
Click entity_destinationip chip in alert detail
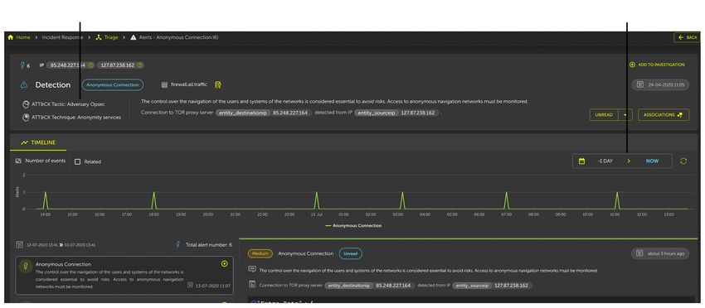click(x=349, y=286)
